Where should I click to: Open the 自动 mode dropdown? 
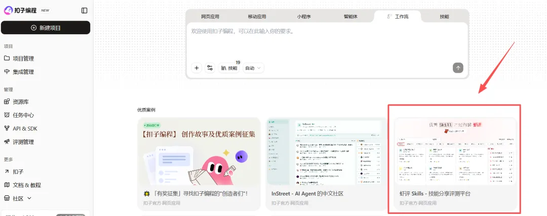pos(253,68)
